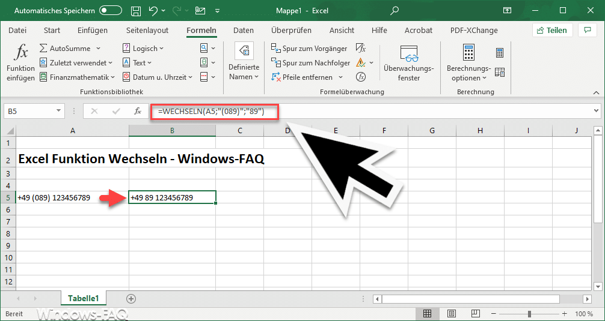The width and height of the screenshot is (605, 321).
Task: Click the Teilen button
Action: [552, 30]
